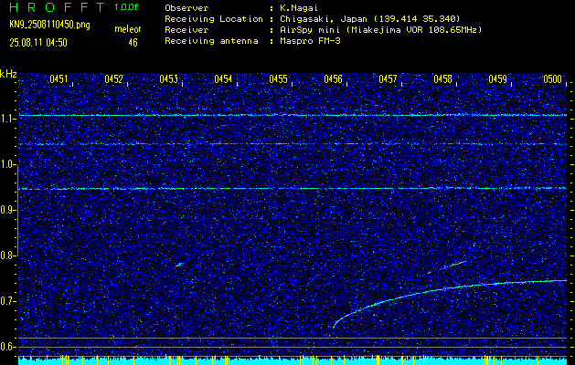Select the meteor count value 46

pos(133,43)
